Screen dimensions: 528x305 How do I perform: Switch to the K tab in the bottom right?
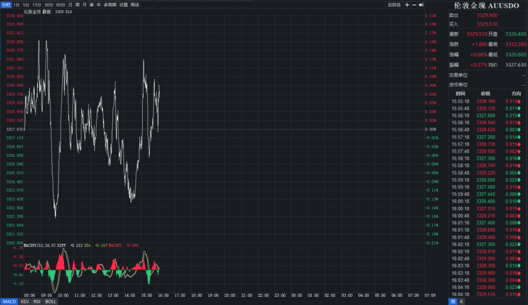462,302
